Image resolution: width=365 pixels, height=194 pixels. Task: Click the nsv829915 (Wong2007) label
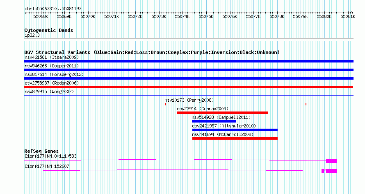tap(49, 91)
